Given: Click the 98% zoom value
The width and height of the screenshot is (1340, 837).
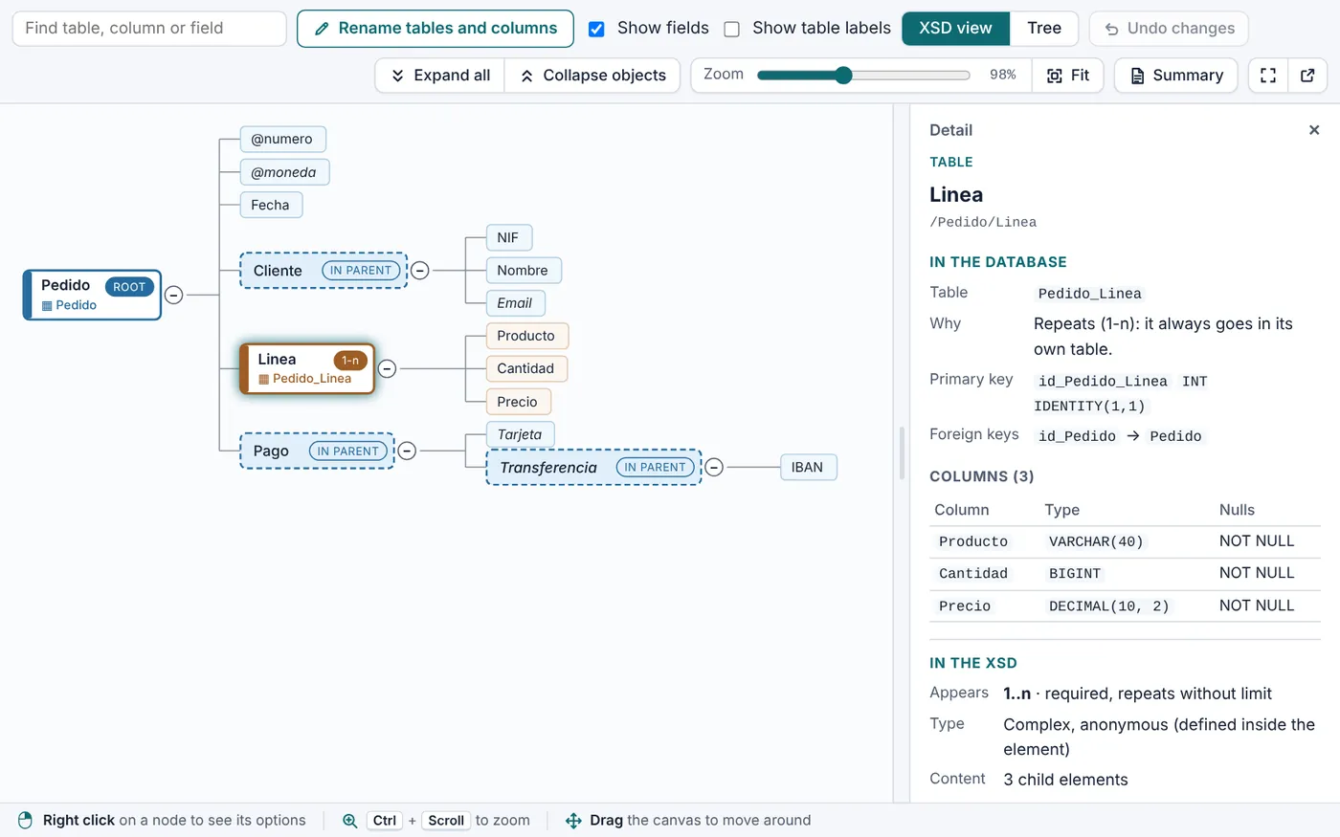Looking at the screenshot, I should (1003, 76).
